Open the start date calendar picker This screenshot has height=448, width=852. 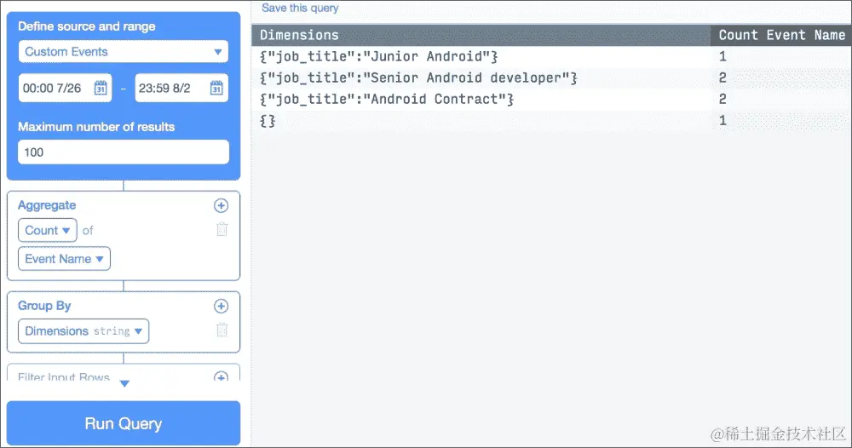(101, 88)
